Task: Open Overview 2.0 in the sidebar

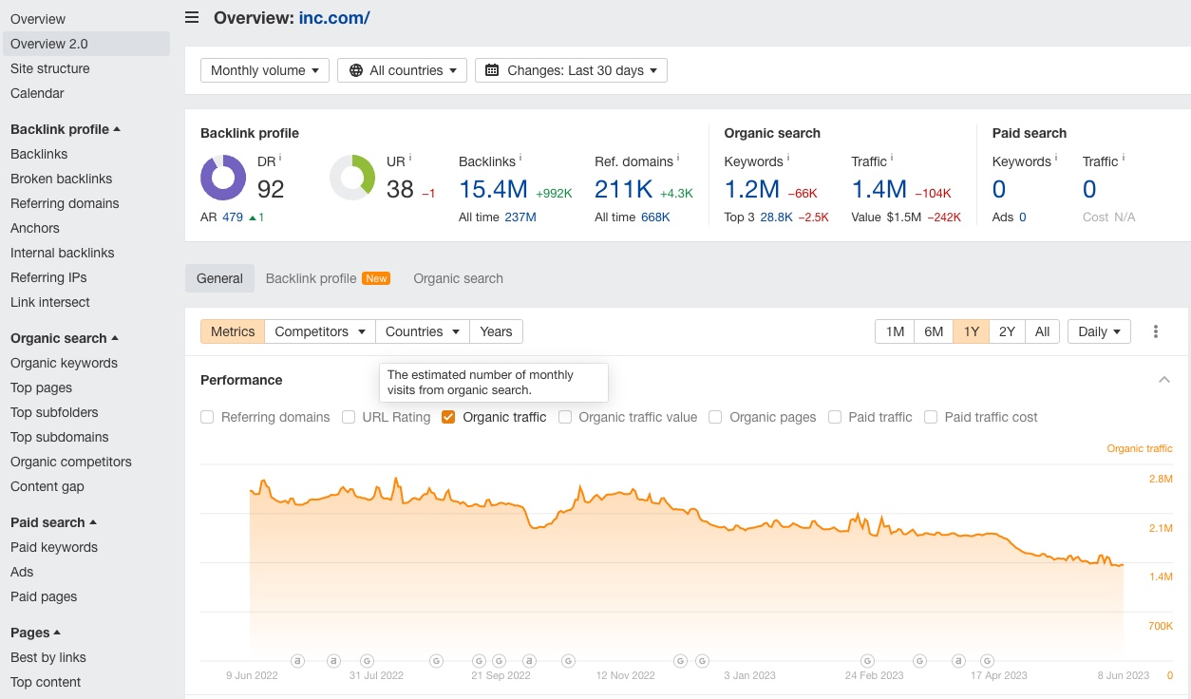Action: pyautogui.click(x=85, y=44)
